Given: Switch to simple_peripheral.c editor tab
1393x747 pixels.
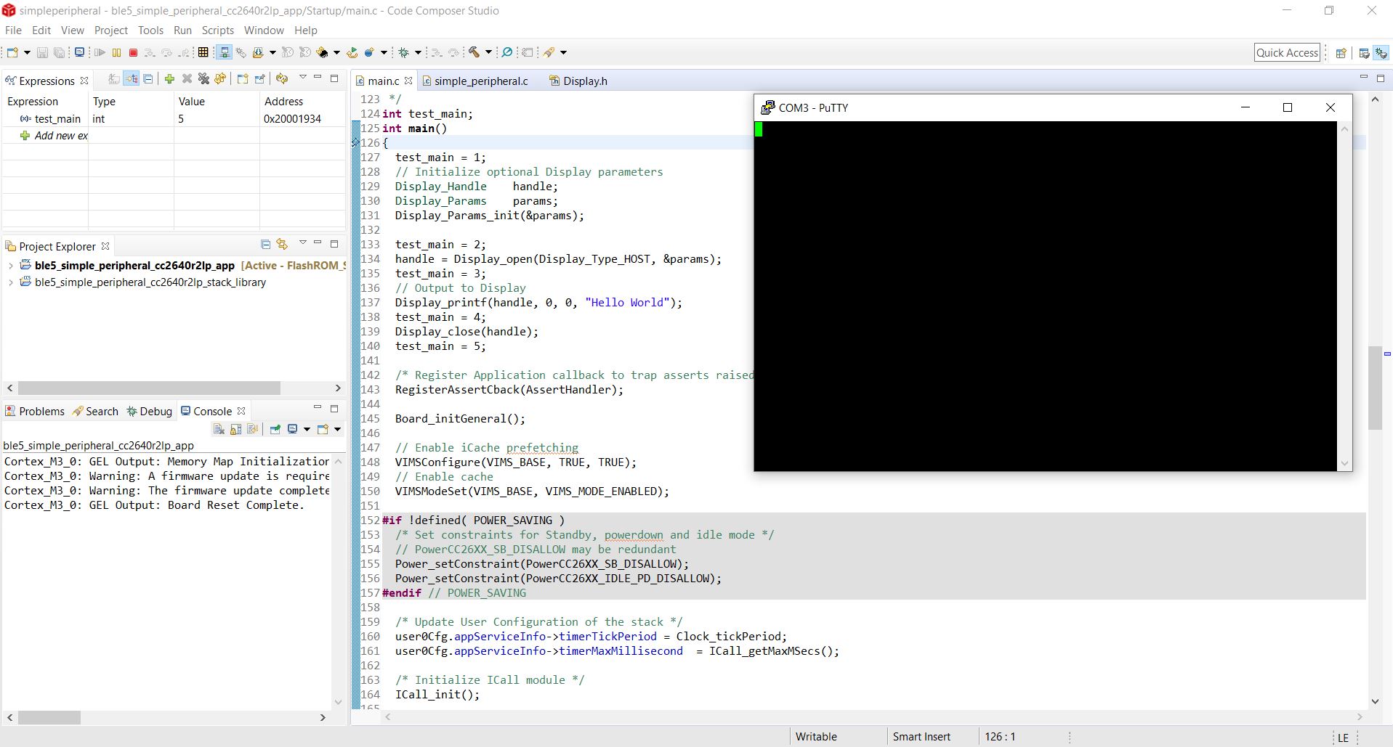Looking at the screenshot, I should pos(480,81).
